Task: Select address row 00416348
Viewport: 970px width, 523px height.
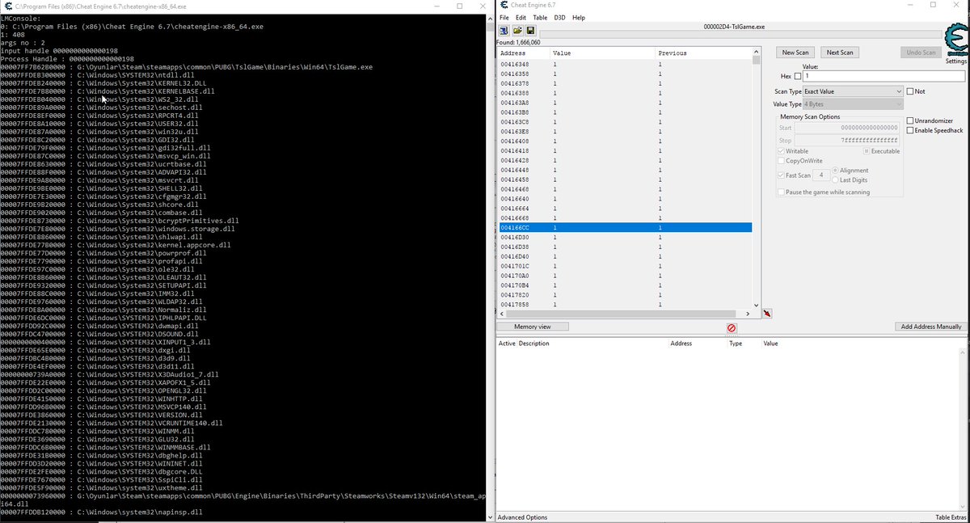Action: [624, 64]
